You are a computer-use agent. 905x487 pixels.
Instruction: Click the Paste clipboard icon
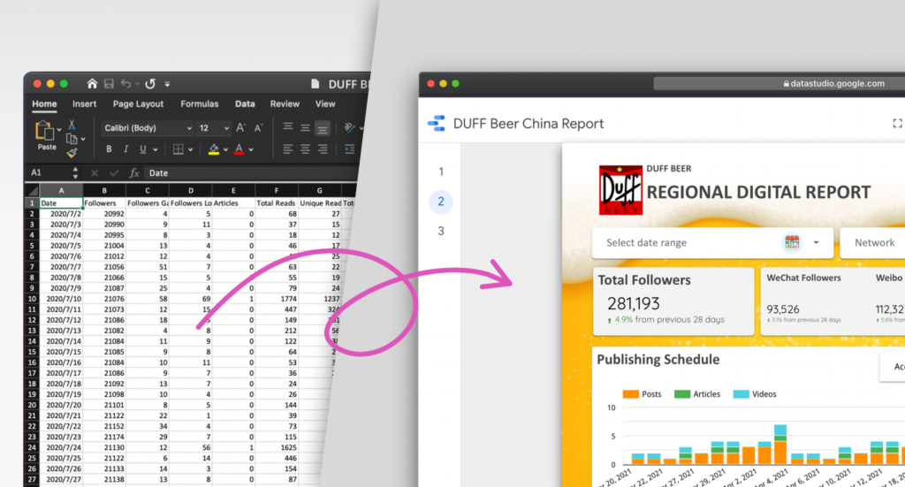(46, 133)
